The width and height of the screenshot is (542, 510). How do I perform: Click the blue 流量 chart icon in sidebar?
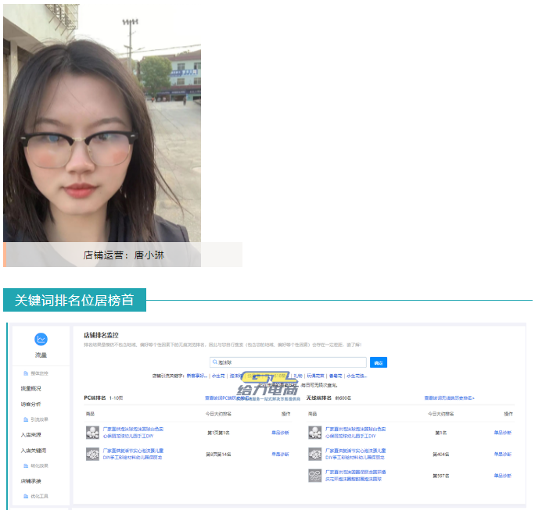pos(41,339)
